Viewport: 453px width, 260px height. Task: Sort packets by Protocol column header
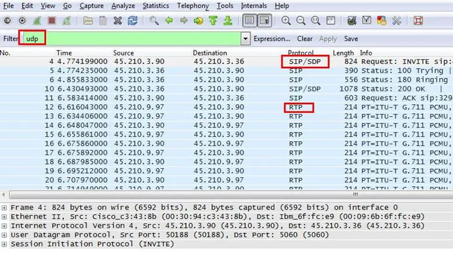301,53
